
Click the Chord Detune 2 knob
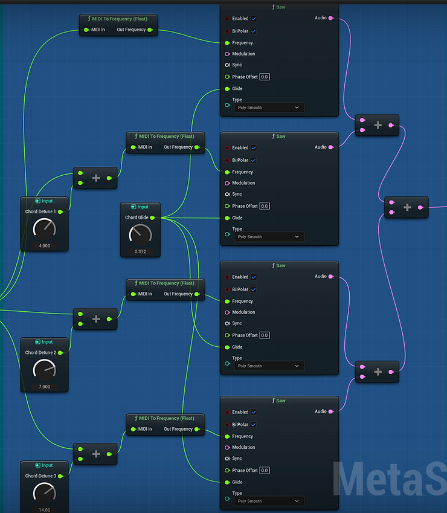[x=45, y=370]
